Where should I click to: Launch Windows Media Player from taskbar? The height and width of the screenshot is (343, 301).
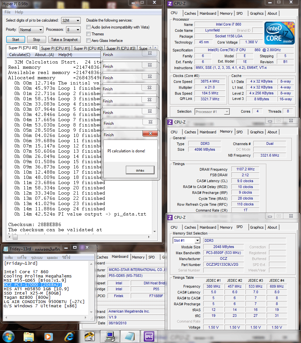(x=48, y=337)
